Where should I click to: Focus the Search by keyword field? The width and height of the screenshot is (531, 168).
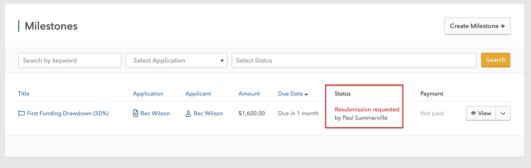(69, 60)
